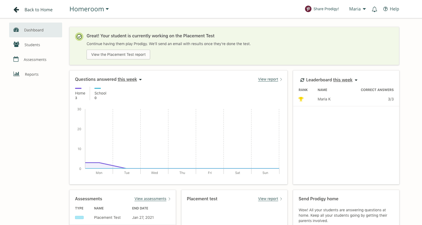Click the teal School legend line
This screenshot has height=225, width=422.
[98, 88]
